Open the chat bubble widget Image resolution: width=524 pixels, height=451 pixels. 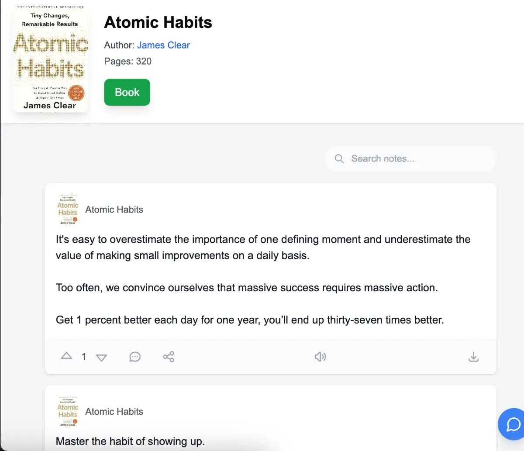click(513, 424)
